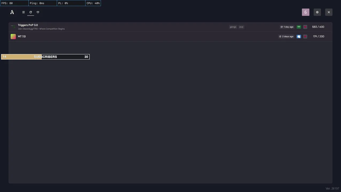Click the SUBSCRIBERS progress bar
Viewport: 341px width, 192px height.
45,57
